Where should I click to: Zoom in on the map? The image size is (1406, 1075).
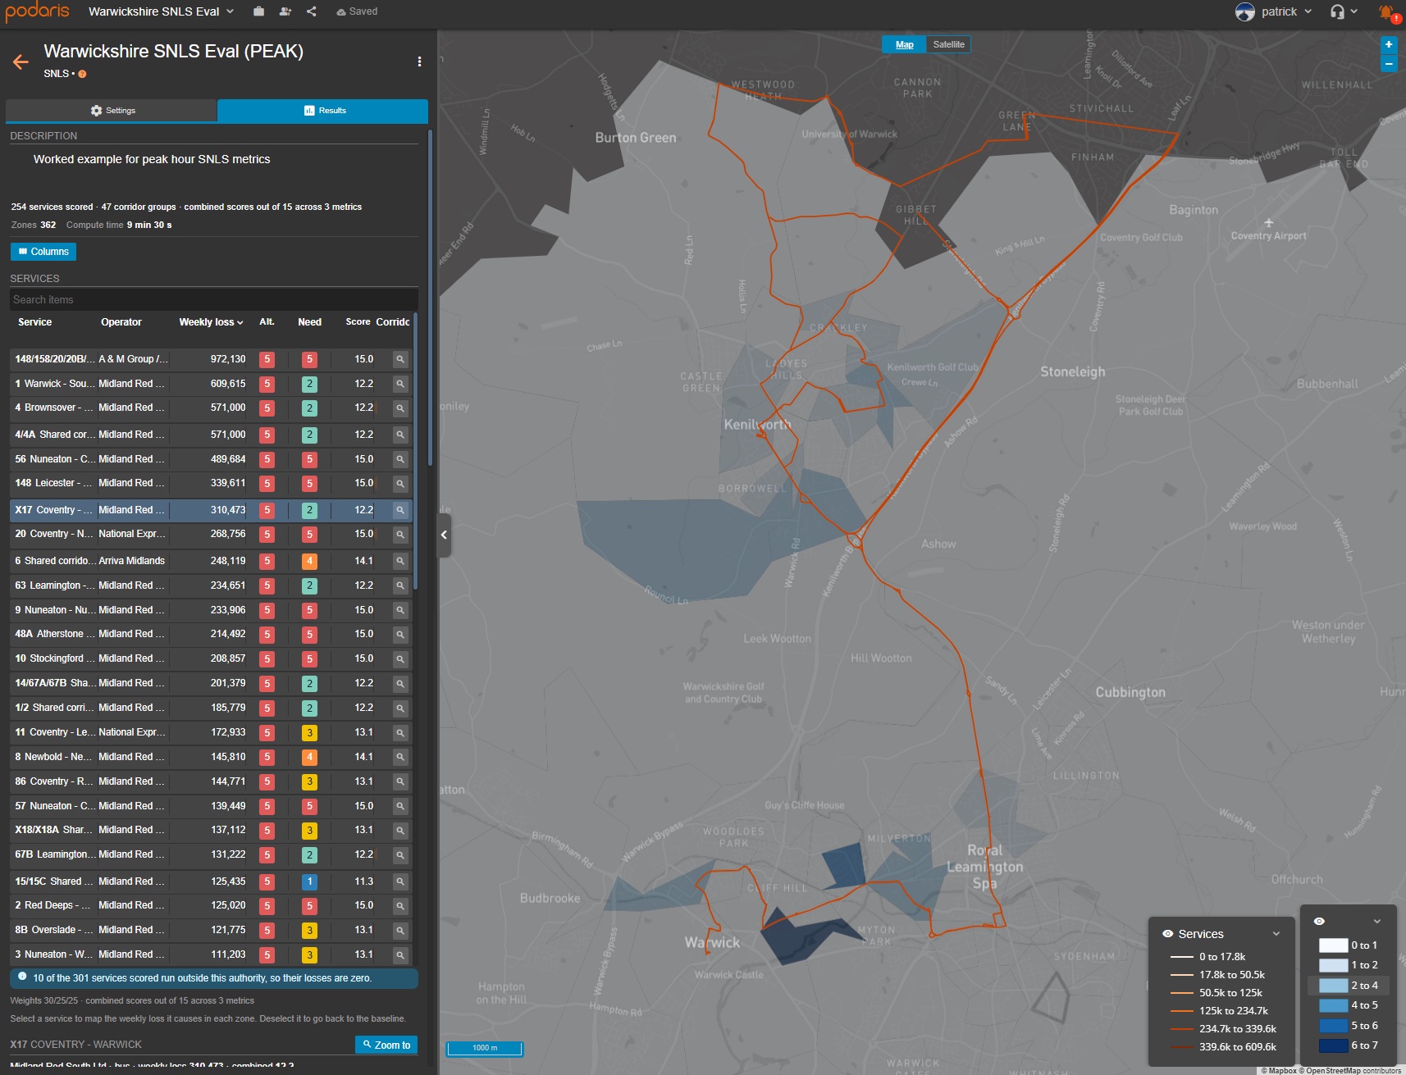tap(1389, 45)
